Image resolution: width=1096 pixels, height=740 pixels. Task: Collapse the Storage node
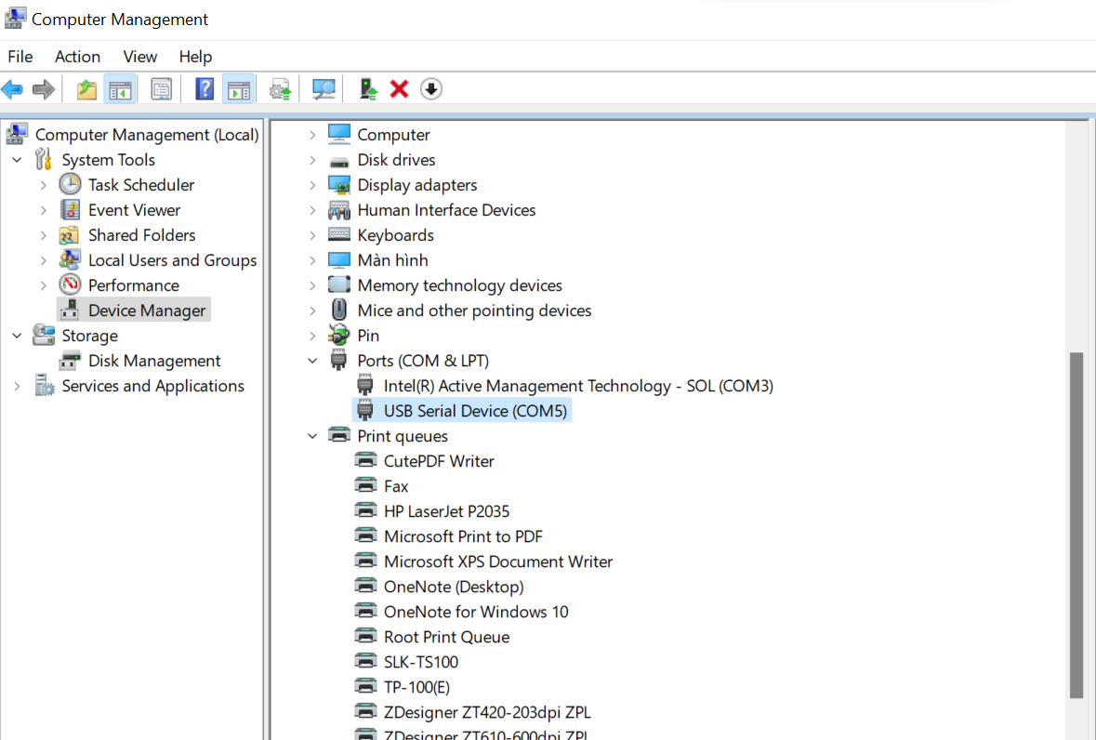coord(18,337)
